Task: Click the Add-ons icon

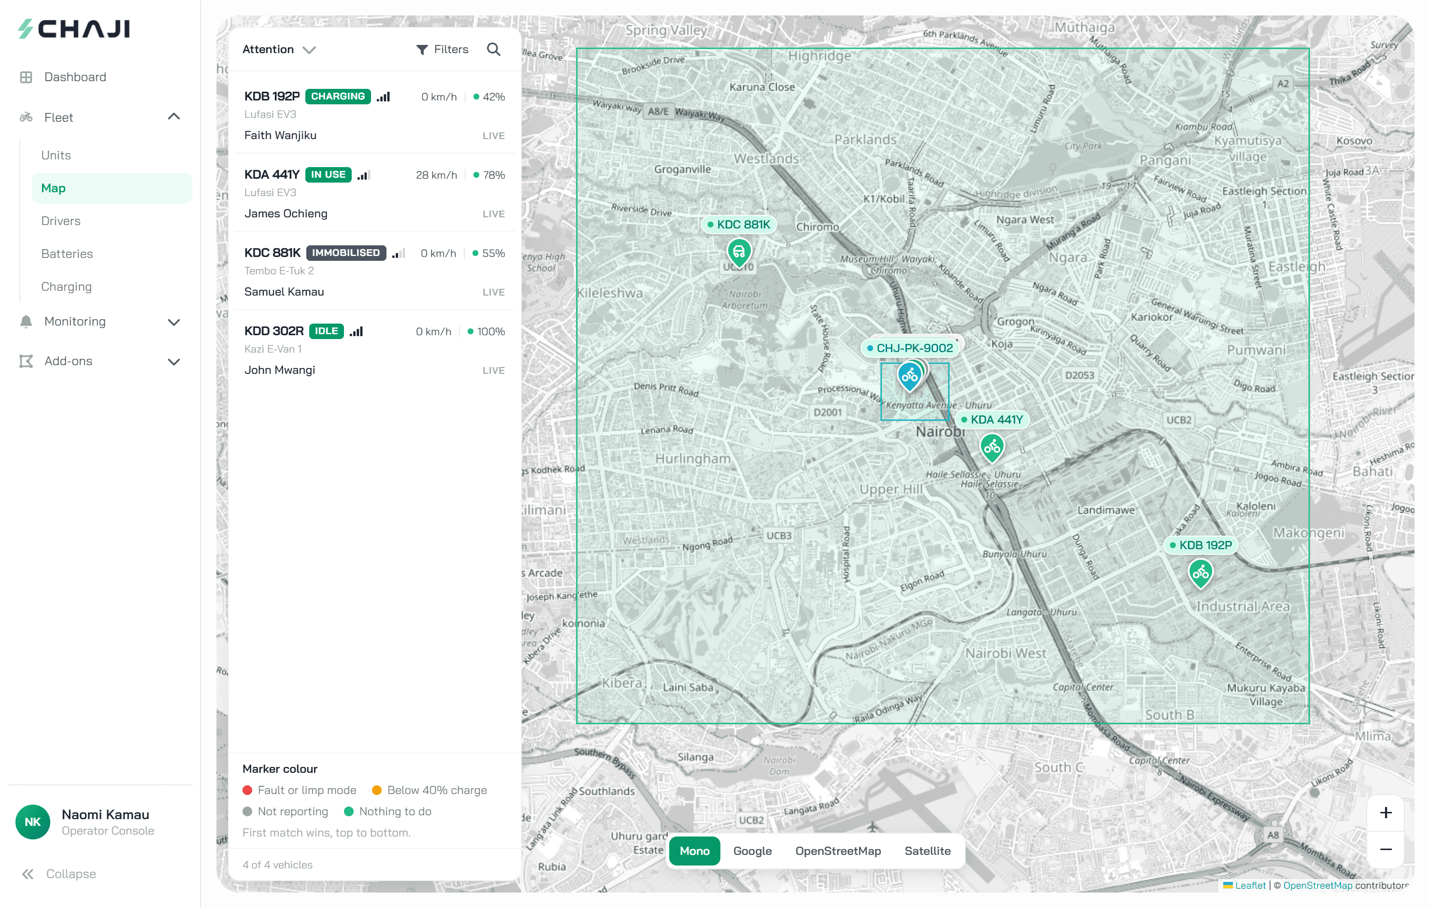Action: 26,361
